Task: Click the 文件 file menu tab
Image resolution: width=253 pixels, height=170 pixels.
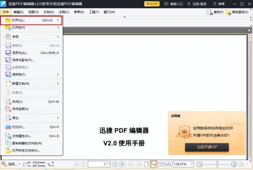Action: (x=6, y=12)
